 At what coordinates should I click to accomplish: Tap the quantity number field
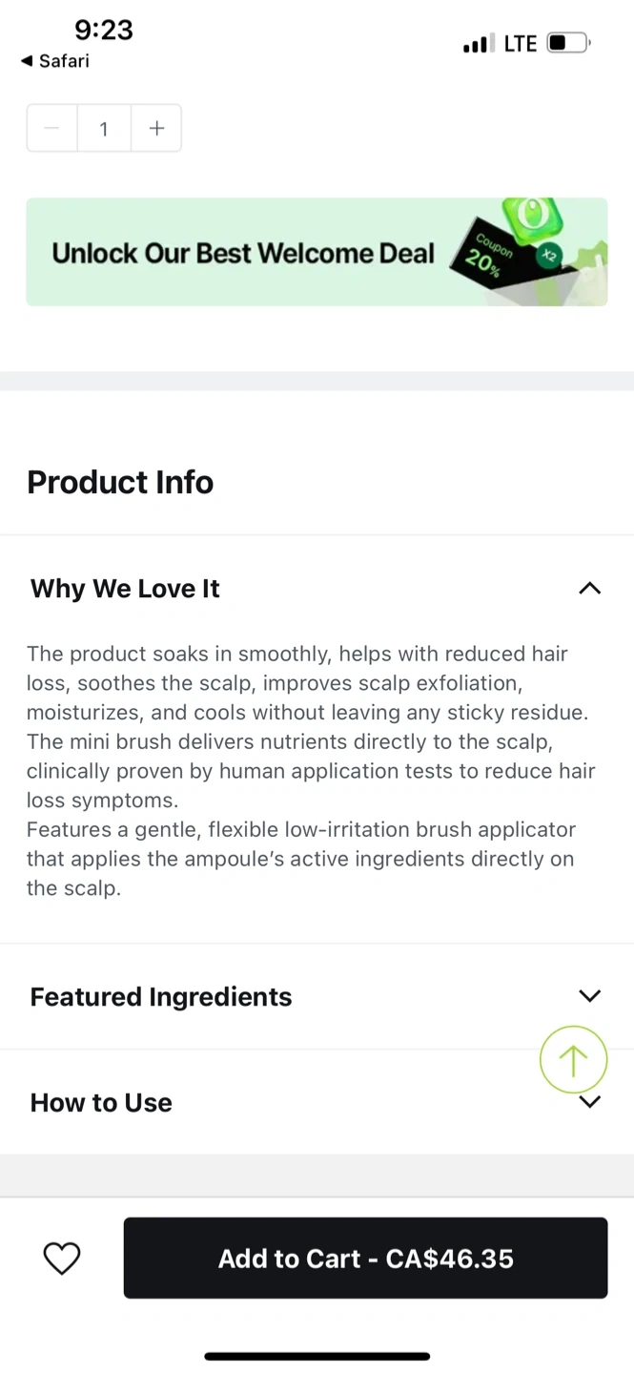pyautogui.click(x=104, y=128)
